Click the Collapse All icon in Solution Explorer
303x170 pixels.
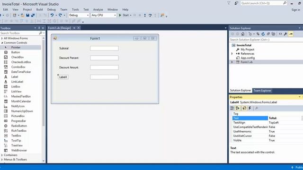(268, 34)
